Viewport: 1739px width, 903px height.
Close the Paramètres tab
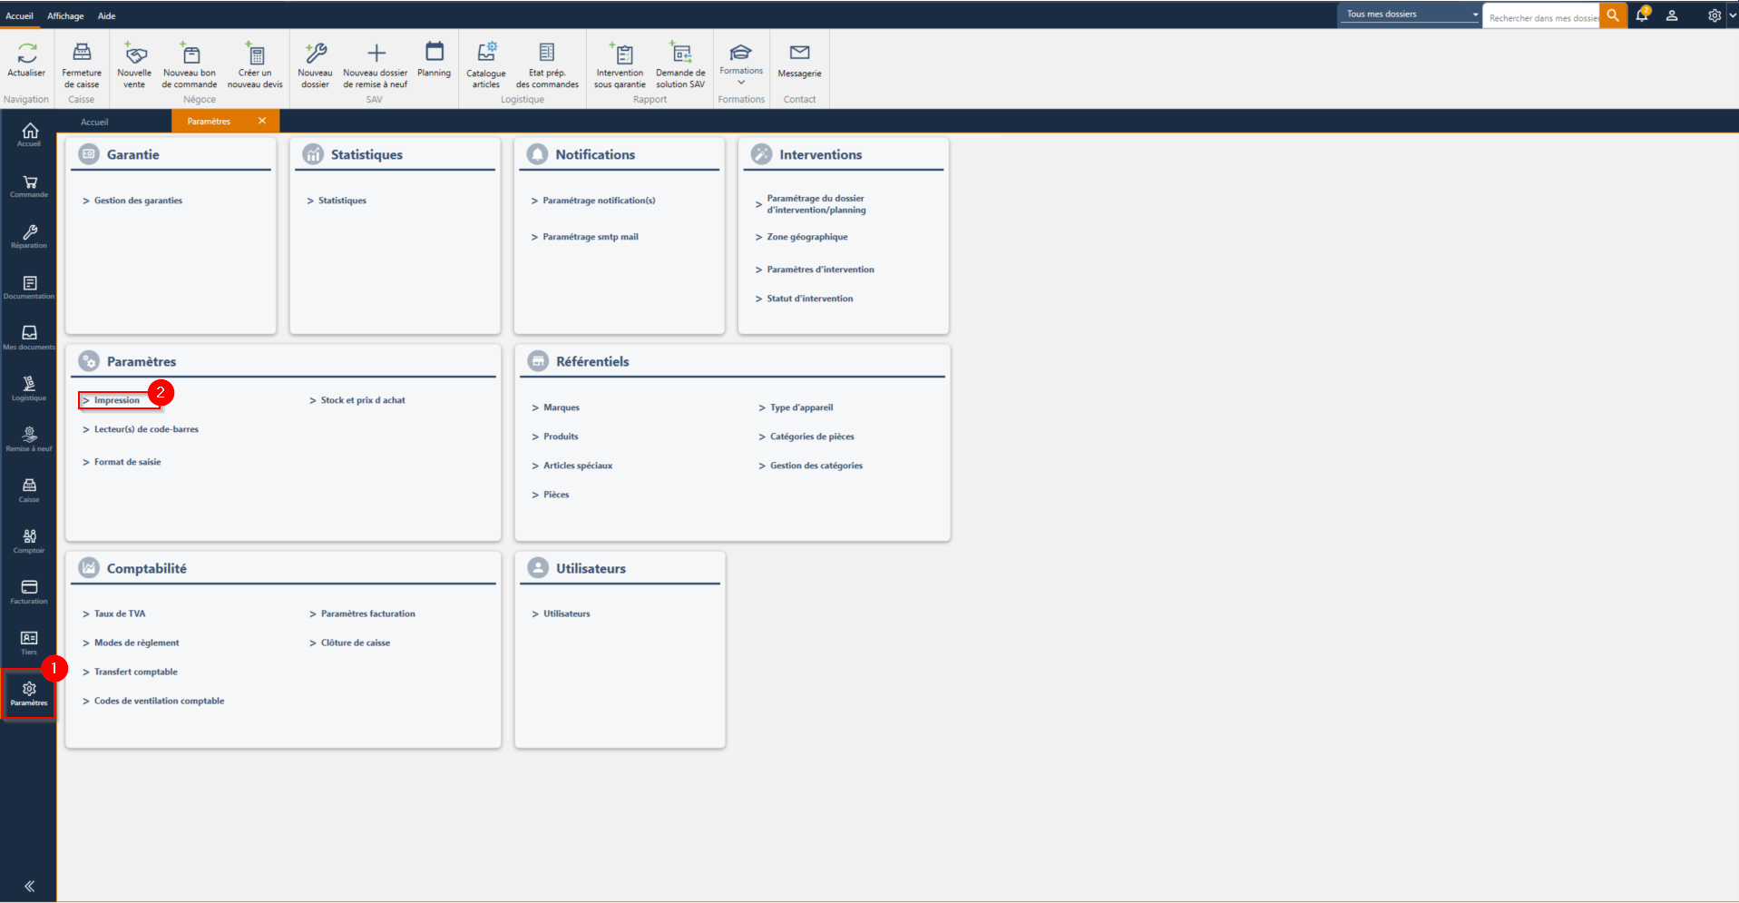tap(262, 121)
